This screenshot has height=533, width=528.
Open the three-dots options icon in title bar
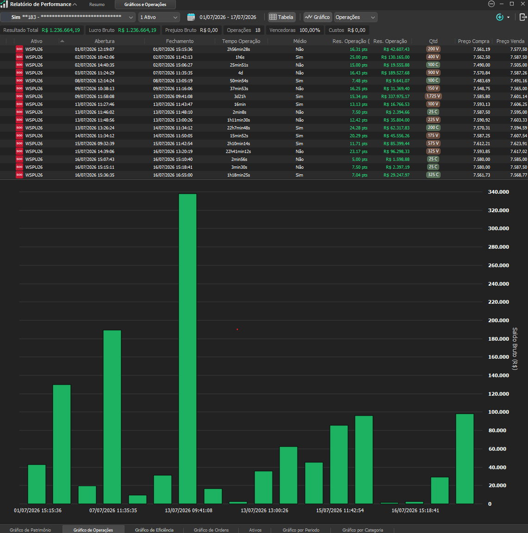click(491, 4)
